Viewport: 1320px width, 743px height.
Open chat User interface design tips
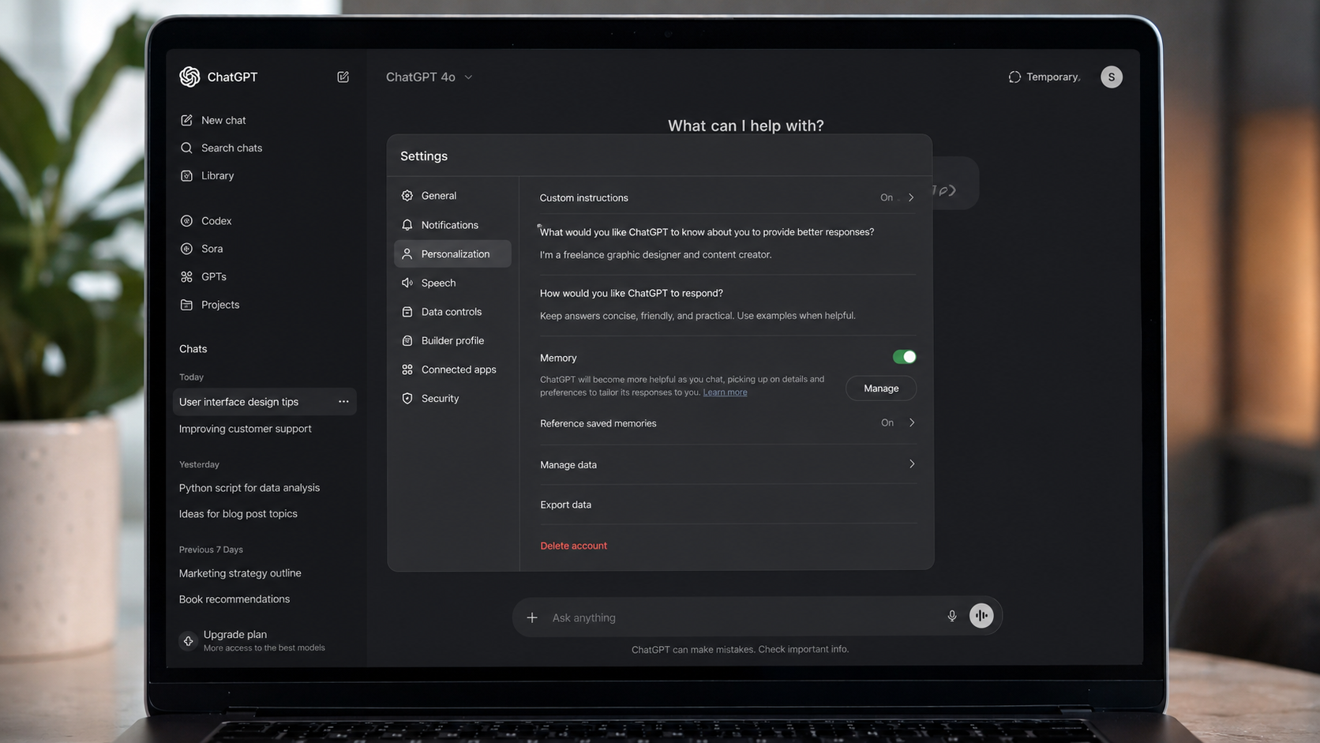[238, 402]
